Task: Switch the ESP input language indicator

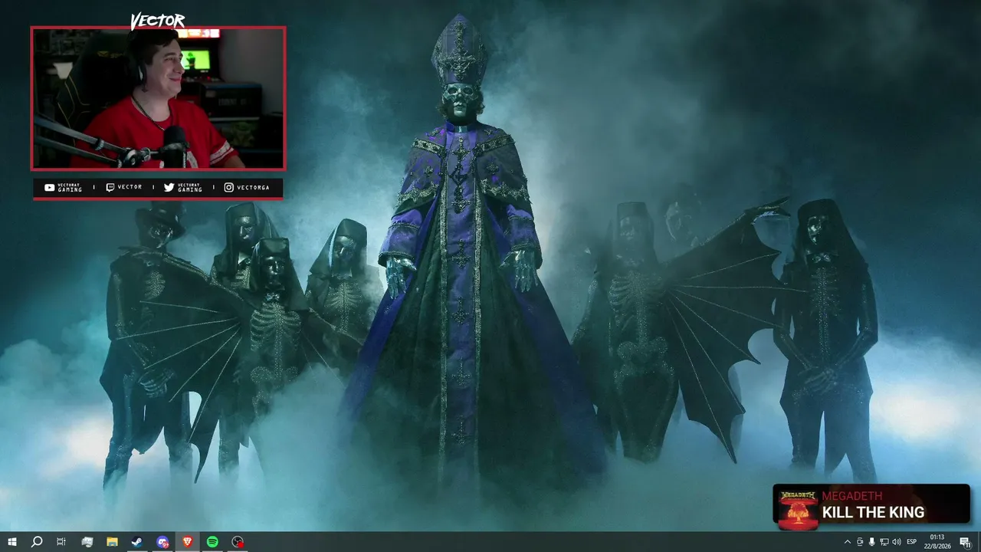Action: click(x=912, y=542)
